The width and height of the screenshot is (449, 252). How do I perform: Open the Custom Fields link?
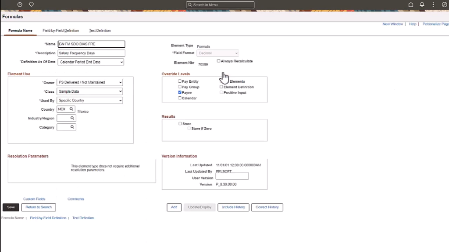(x=34, y=199)
